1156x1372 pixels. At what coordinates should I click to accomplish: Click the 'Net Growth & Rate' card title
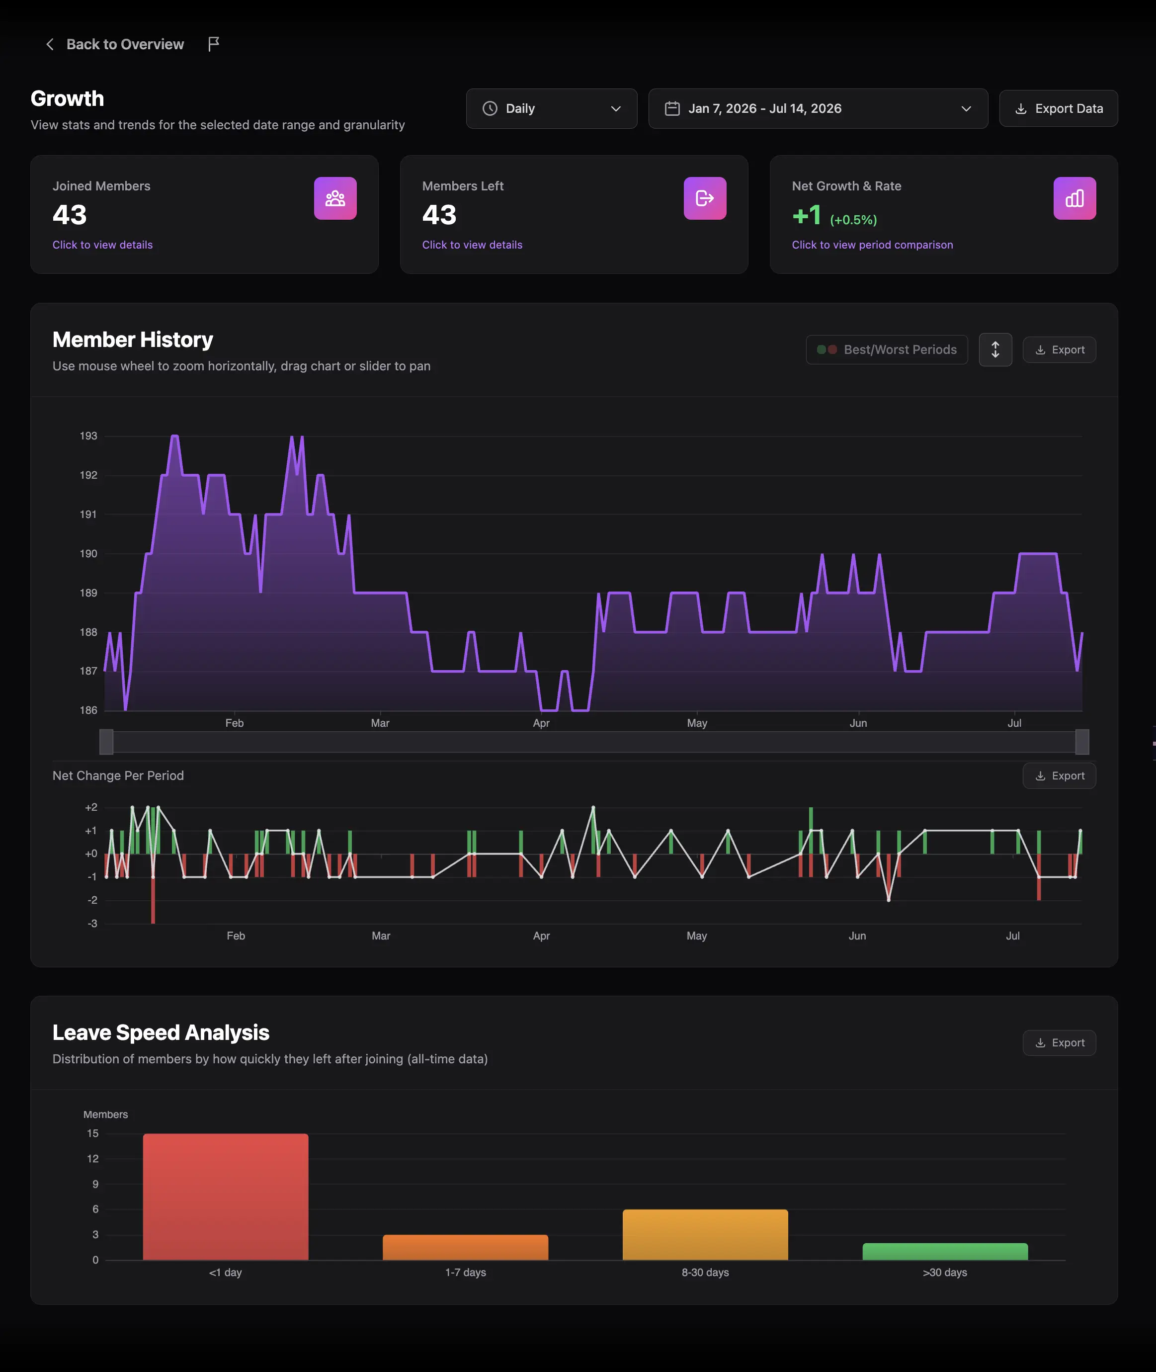tap(846, 186)
